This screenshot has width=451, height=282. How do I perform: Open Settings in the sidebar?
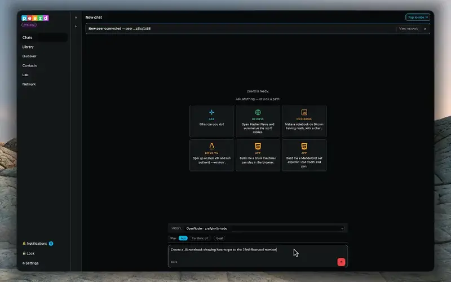click(x=30, y=263)
